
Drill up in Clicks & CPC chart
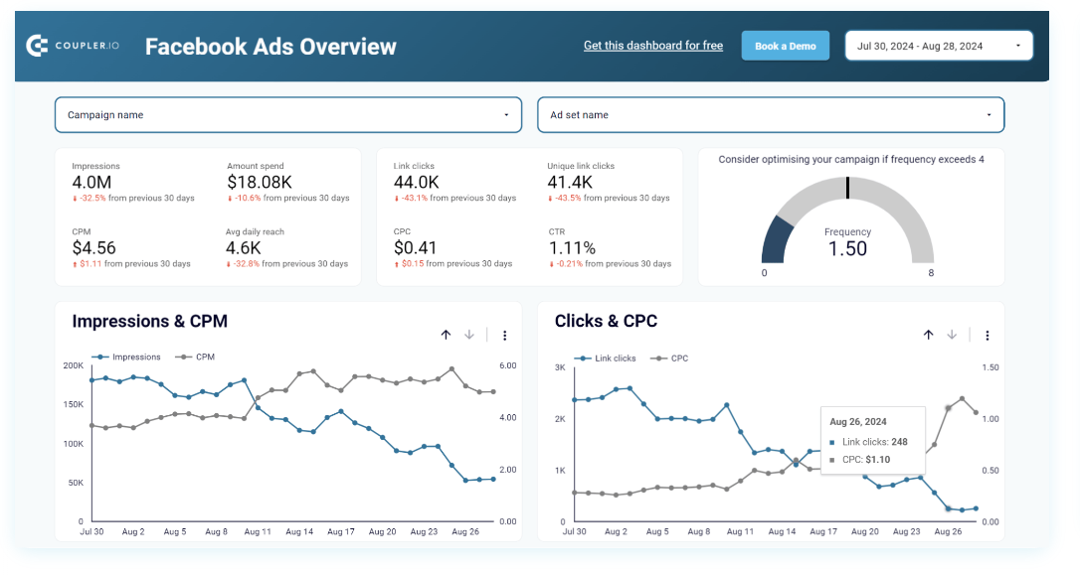pyautogui.click(x=928, y=336)
